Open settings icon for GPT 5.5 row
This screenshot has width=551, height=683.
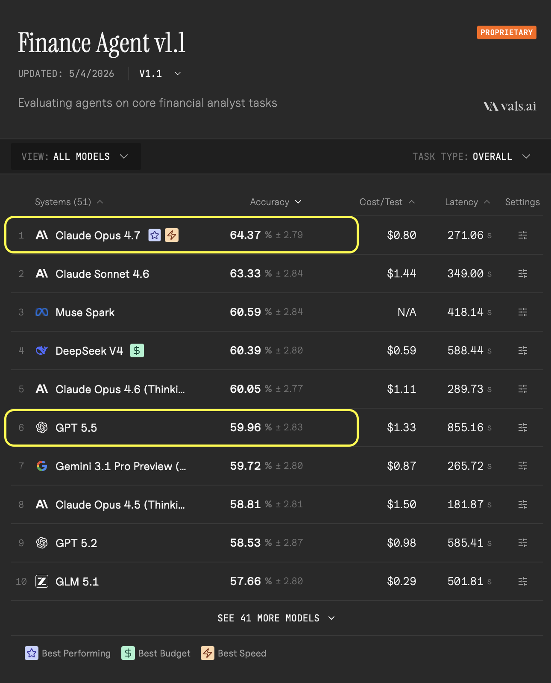(x=523, y=427)
